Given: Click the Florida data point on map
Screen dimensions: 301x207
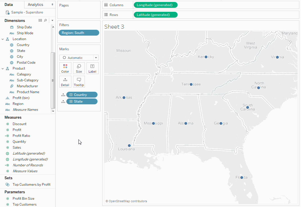Looking at the screenshot, I should pyautogui.click(x=242, y=178).
